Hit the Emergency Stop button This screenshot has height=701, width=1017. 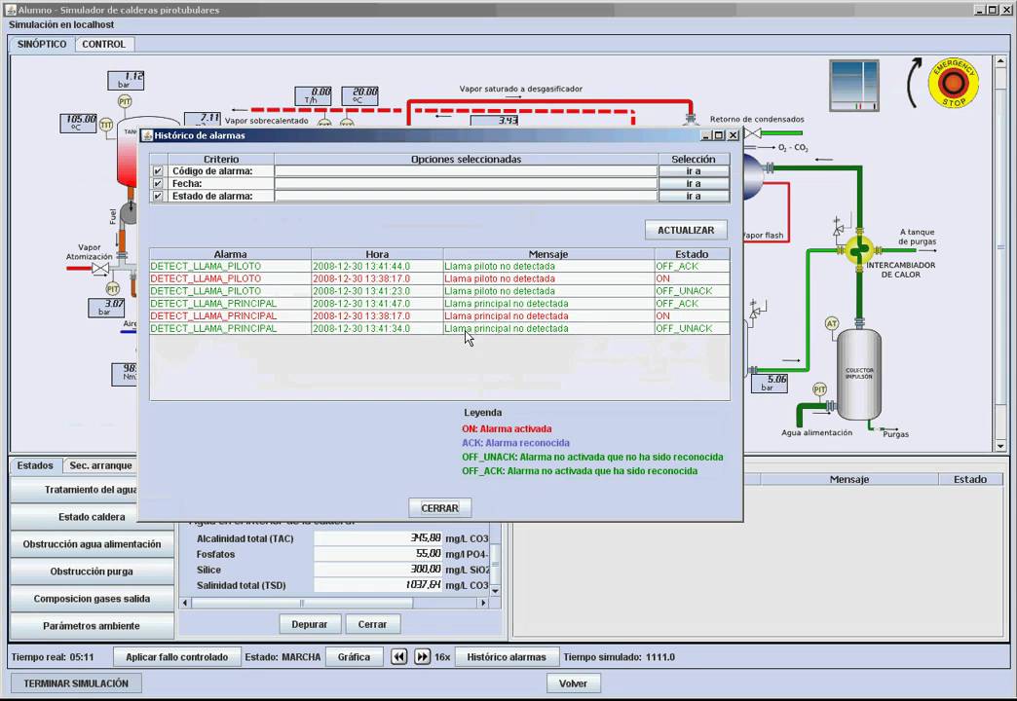pos(953,83)
